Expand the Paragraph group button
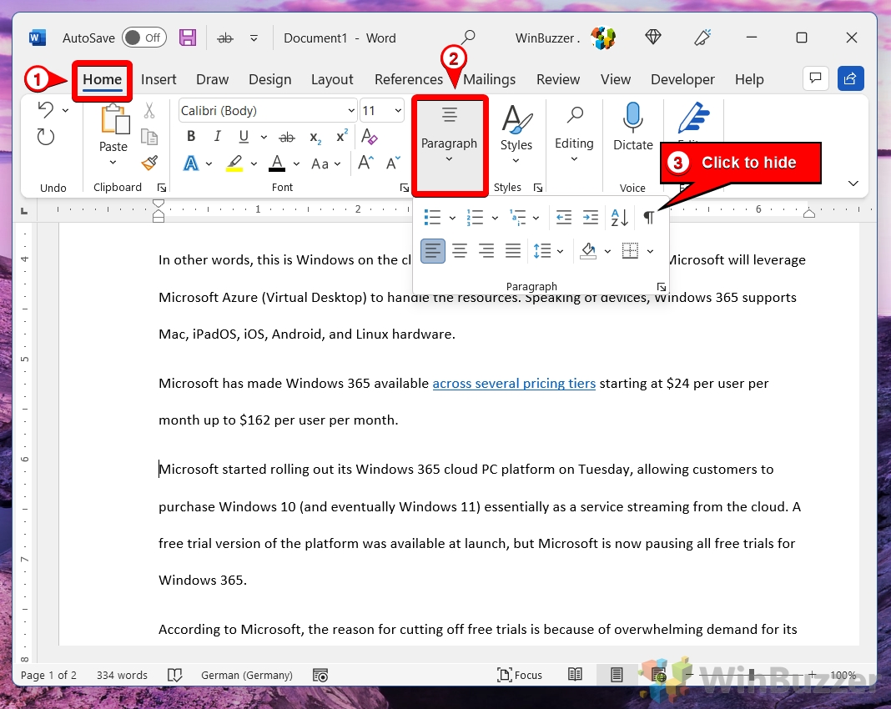This screenshot has height=709, width=891. [450, 145]
